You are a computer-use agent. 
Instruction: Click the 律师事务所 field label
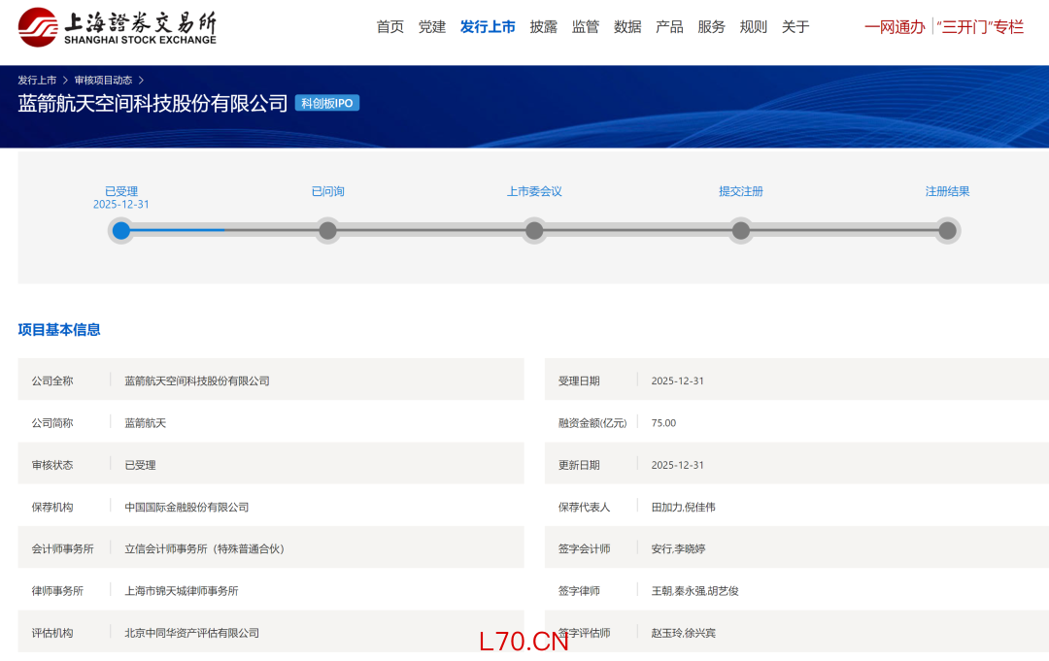(57, 591)
